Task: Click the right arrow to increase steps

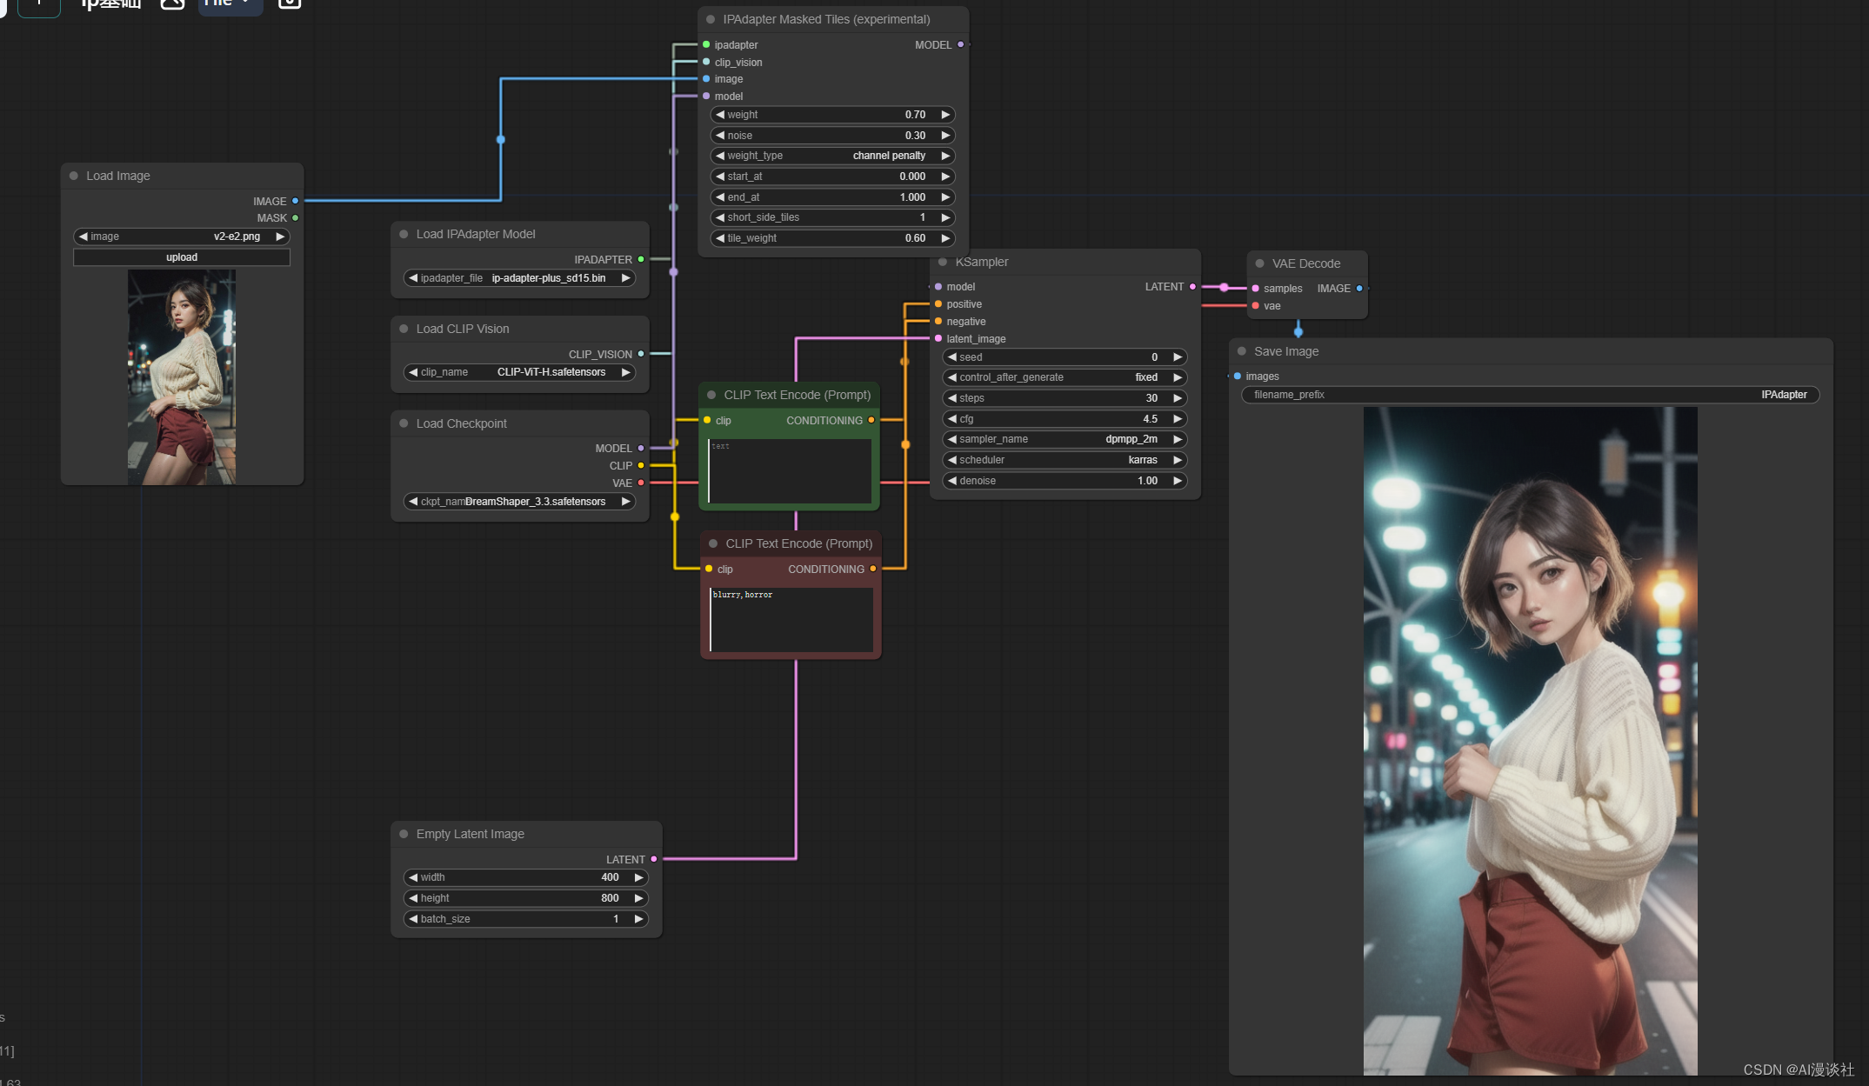Action: pos(1178,398)
